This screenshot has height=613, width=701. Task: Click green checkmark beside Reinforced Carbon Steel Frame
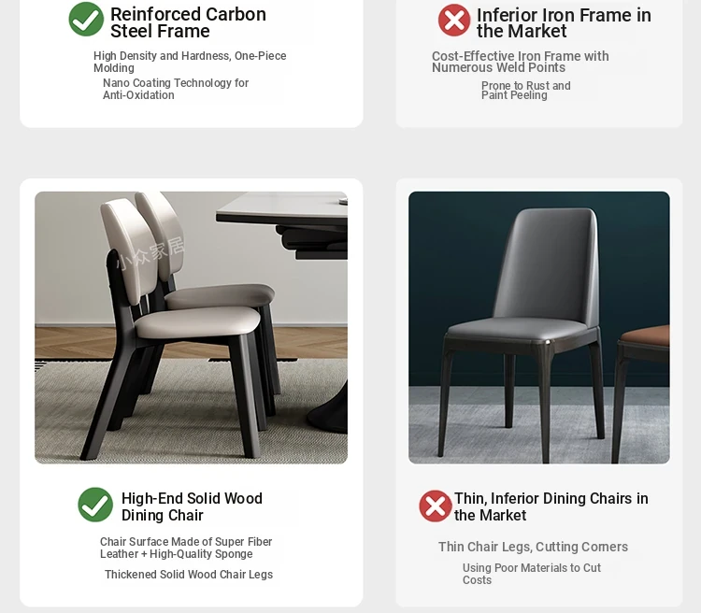point(86,20)
